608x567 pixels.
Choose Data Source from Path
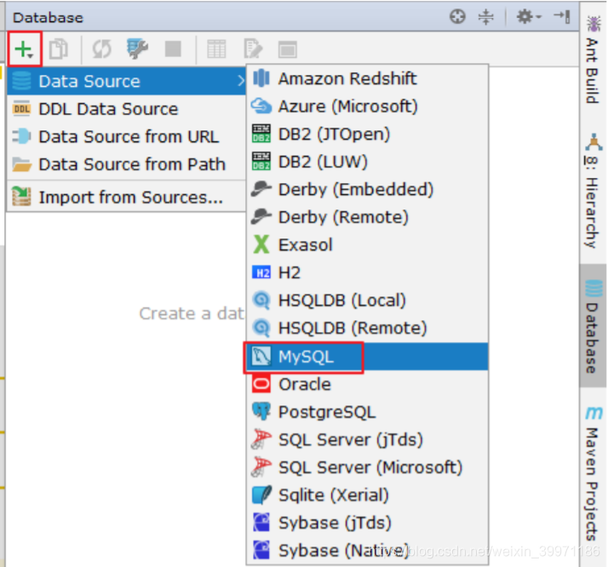click(126, 164)
